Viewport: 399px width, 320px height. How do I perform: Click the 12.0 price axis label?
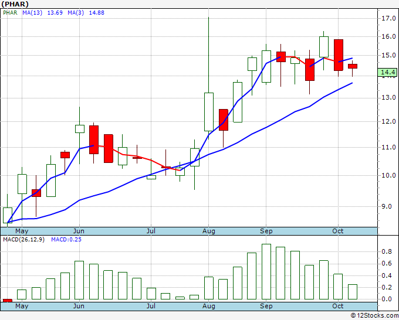[388, 121]
